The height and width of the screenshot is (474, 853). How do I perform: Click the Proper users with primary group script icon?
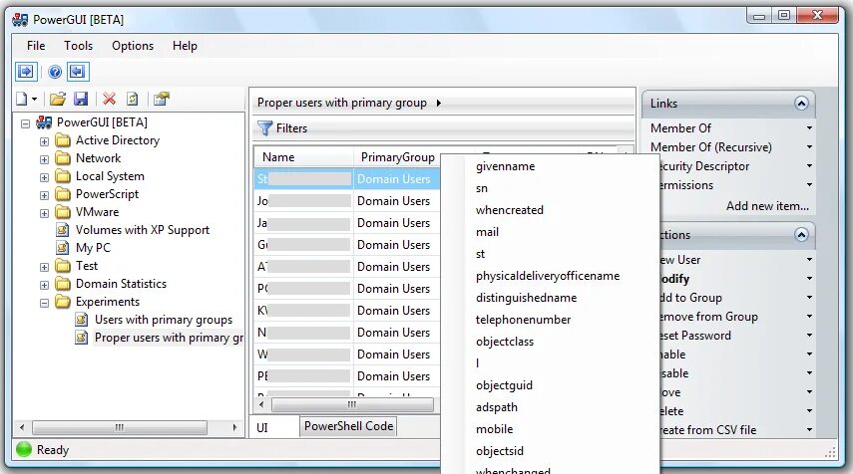coord(82,338)
